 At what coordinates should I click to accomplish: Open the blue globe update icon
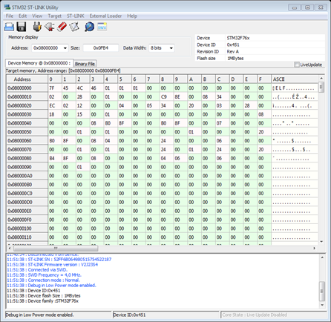(89, 27)
